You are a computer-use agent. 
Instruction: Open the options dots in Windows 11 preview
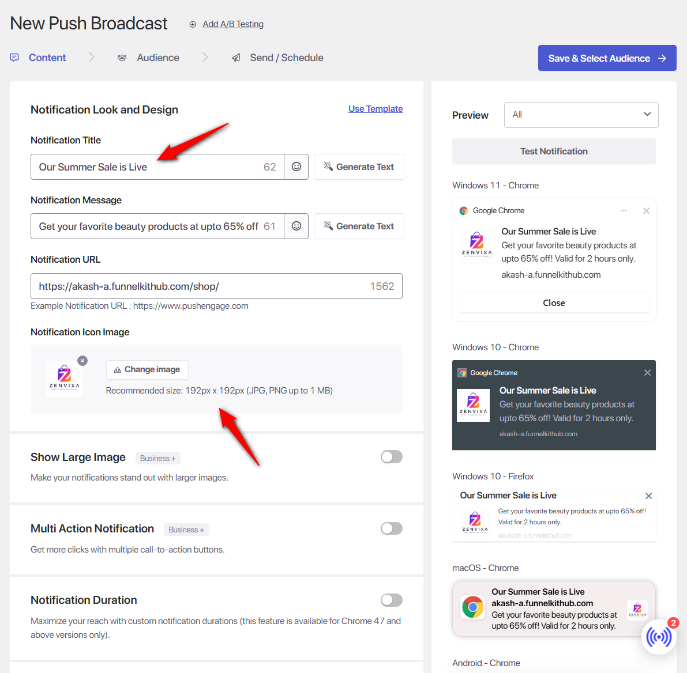624,211
